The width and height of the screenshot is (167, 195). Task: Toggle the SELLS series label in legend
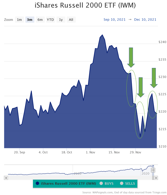point(130,183)
